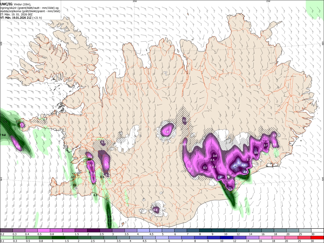324x243 pixels.
Task: Click the '1.4' map value below the 2.0 label
Action: (x=93, y=173)
